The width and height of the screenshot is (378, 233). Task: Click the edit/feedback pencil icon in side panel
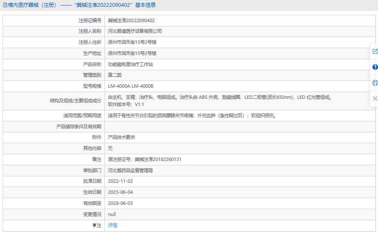coord(375,51)
